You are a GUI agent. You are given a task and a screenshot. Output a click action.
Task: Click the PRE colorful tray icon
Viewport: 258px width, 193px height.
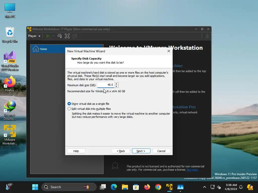point(250,187)
